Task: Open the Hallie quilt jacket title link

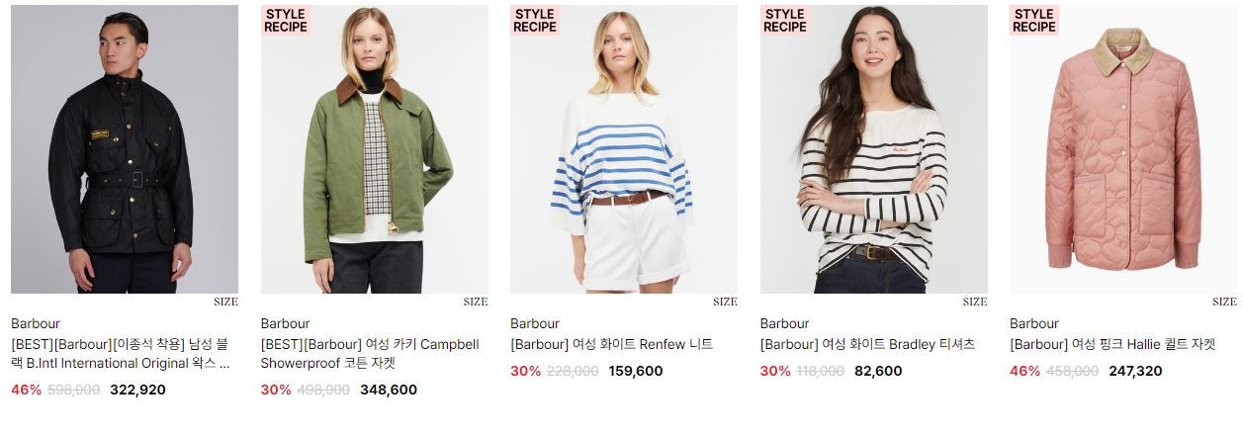Action: 1111,345
